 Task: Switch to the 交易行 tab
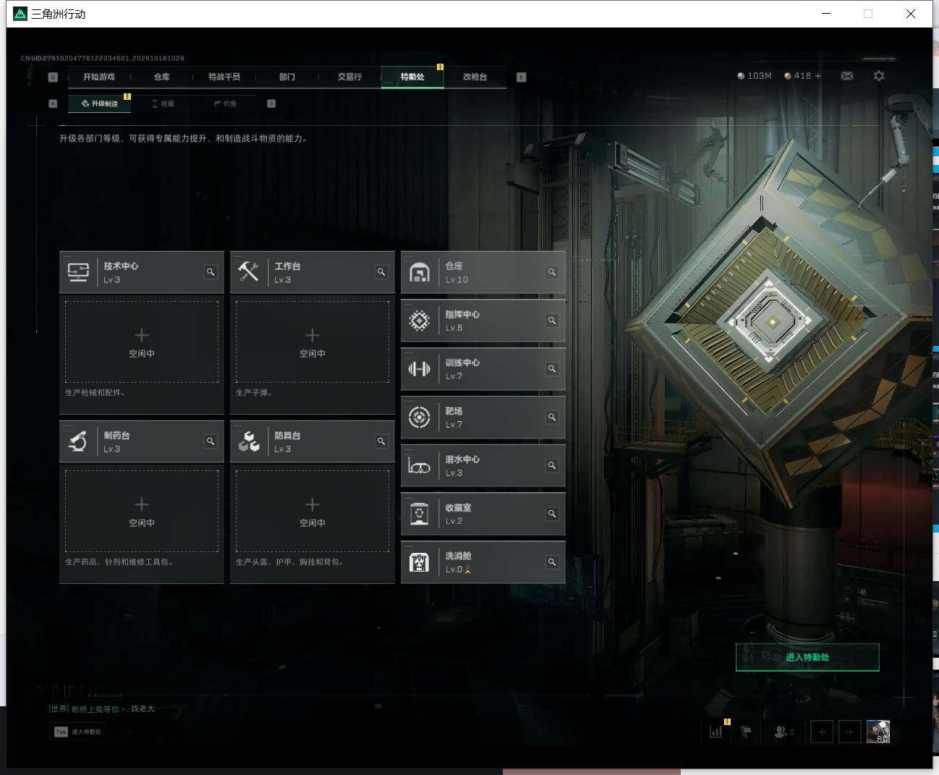point(349,77)
